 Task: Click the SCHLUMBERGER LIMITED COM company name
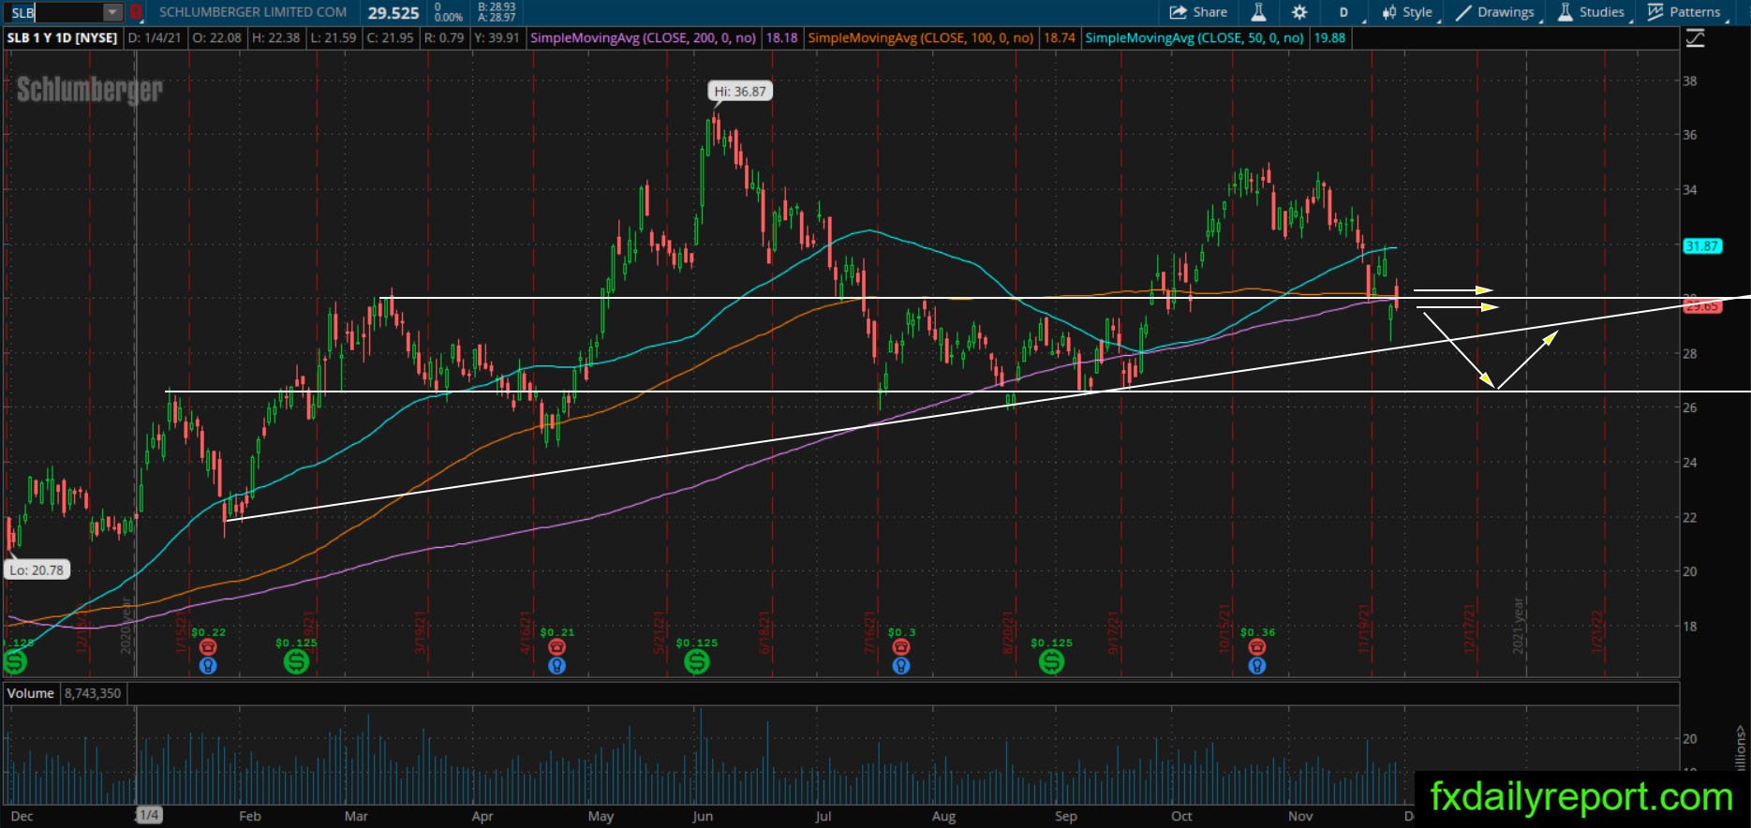[x=253, y=12]
